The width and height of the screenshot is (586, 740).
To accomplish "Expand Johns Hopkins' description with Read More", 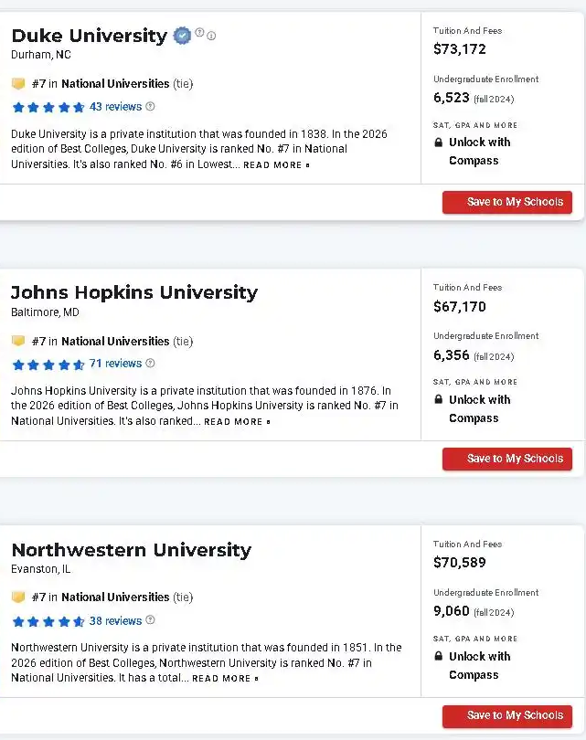I will pos(237,422).
